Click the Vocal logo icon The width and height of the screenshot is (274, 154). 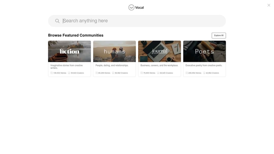[131, 8]
